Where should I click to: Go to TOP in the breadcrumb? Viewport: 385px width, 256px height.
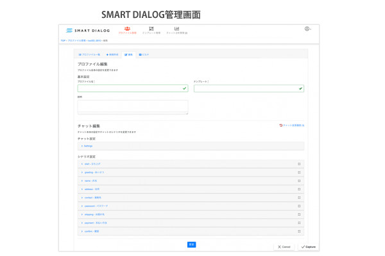click(x=63, y=41)
